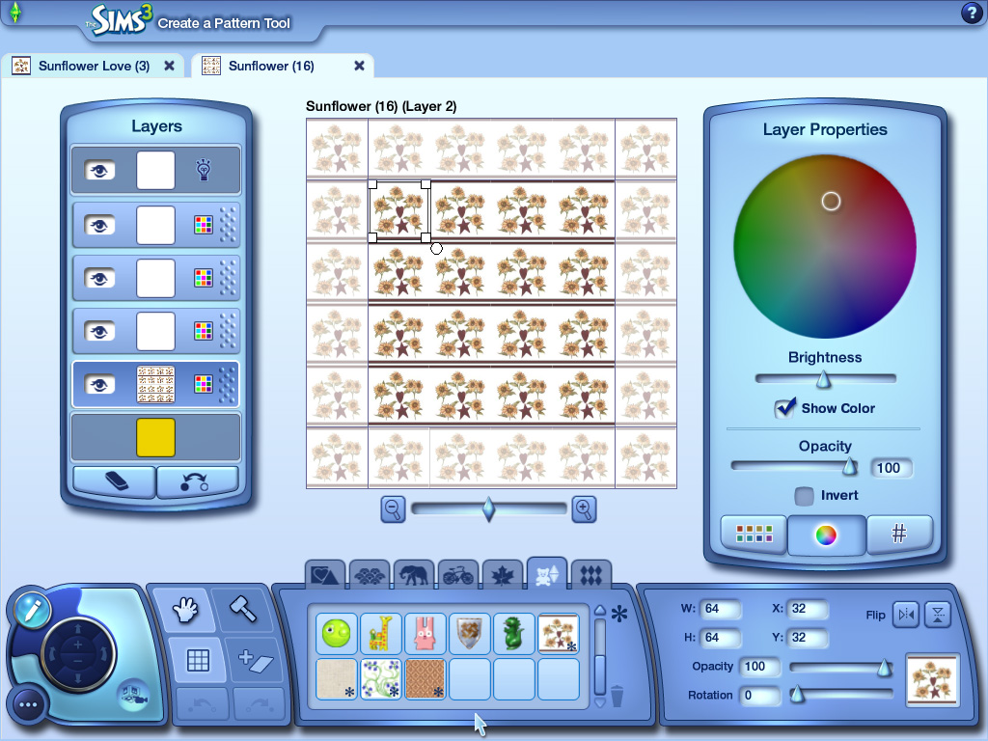This screenshot has width=988, height=741.
Task: Click the Flip horizontal button
Action: [x=905, y=615]
